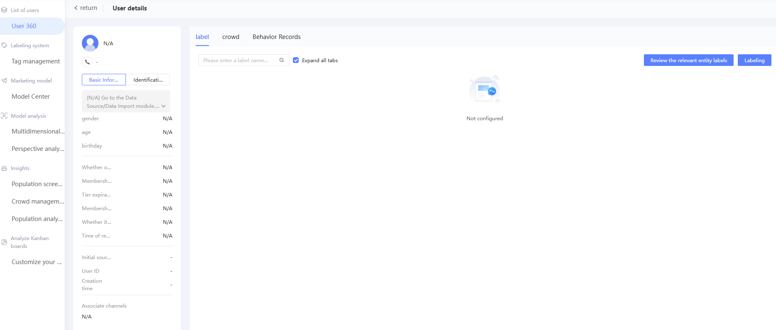The image size is (776, 330).
Task: Click the Whether it... field label
Action: (96, 222)
